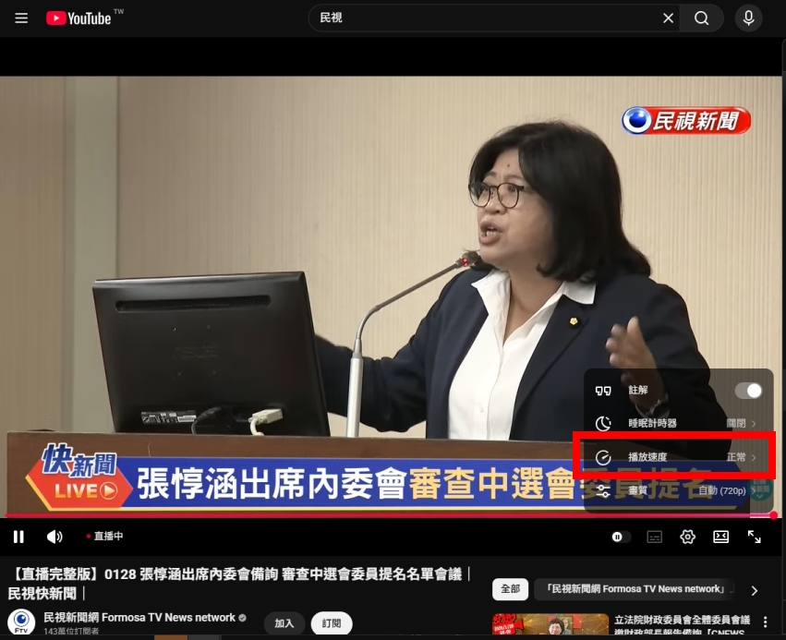Select the 全部 filter chip
This screenshot has width=786, height=640.
[x=510, y=588]
